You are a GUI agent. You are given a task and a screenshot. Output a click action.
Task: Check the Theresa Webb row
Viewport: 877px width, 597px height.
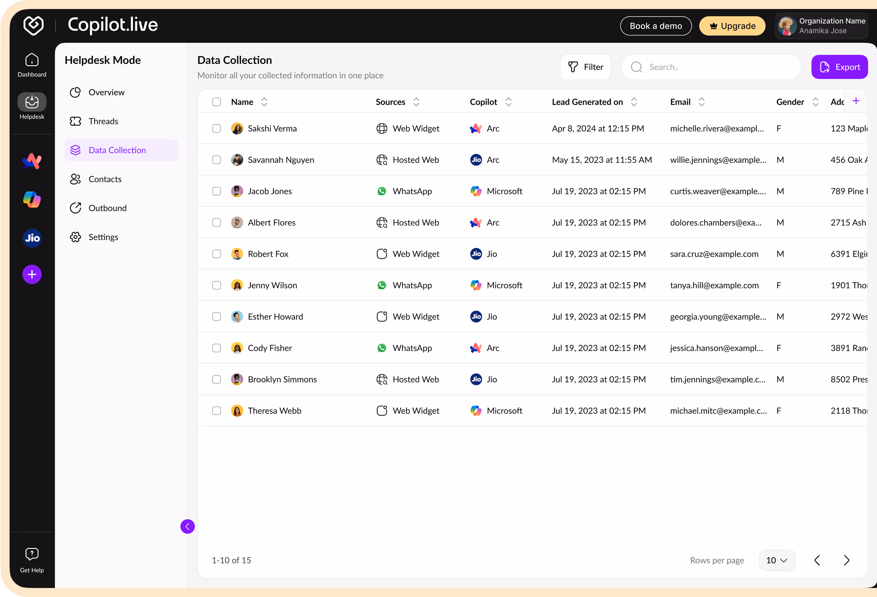tap(217, 411)
